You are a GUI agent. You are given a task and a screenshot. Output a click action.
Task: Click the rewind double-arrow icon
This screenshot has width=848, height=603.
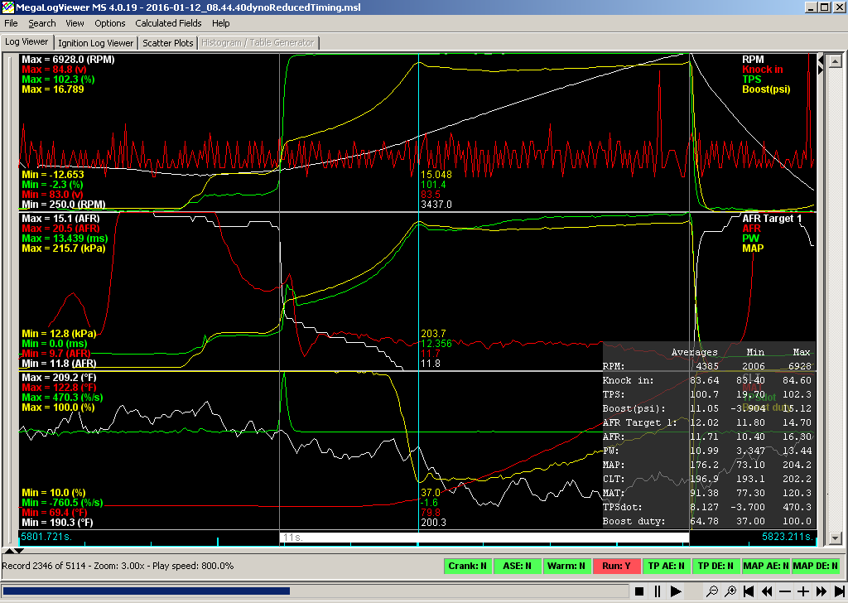point(767,591)
